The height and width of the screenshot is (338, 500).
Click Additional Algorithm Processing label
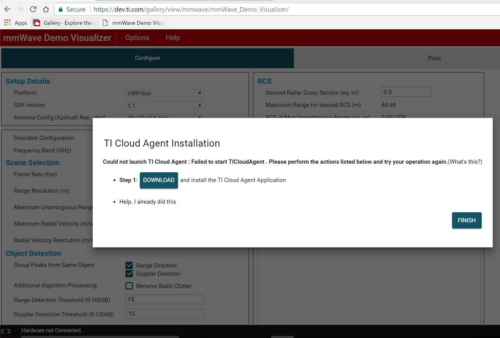[x=55, y=286]
